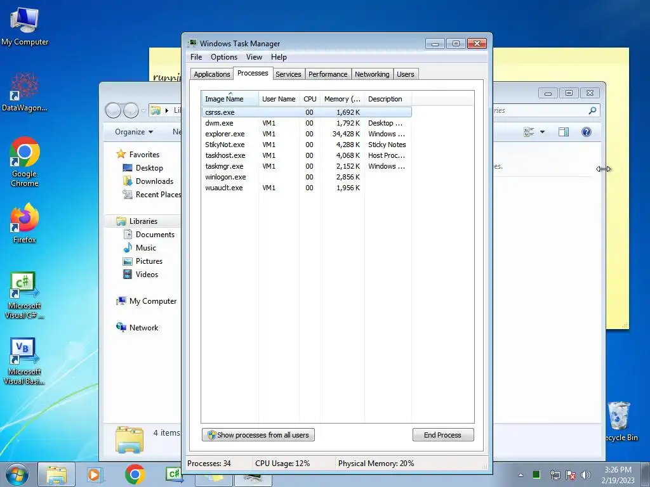
Task: Select the StikyNot.exe process row
Action: pos(307,145)
